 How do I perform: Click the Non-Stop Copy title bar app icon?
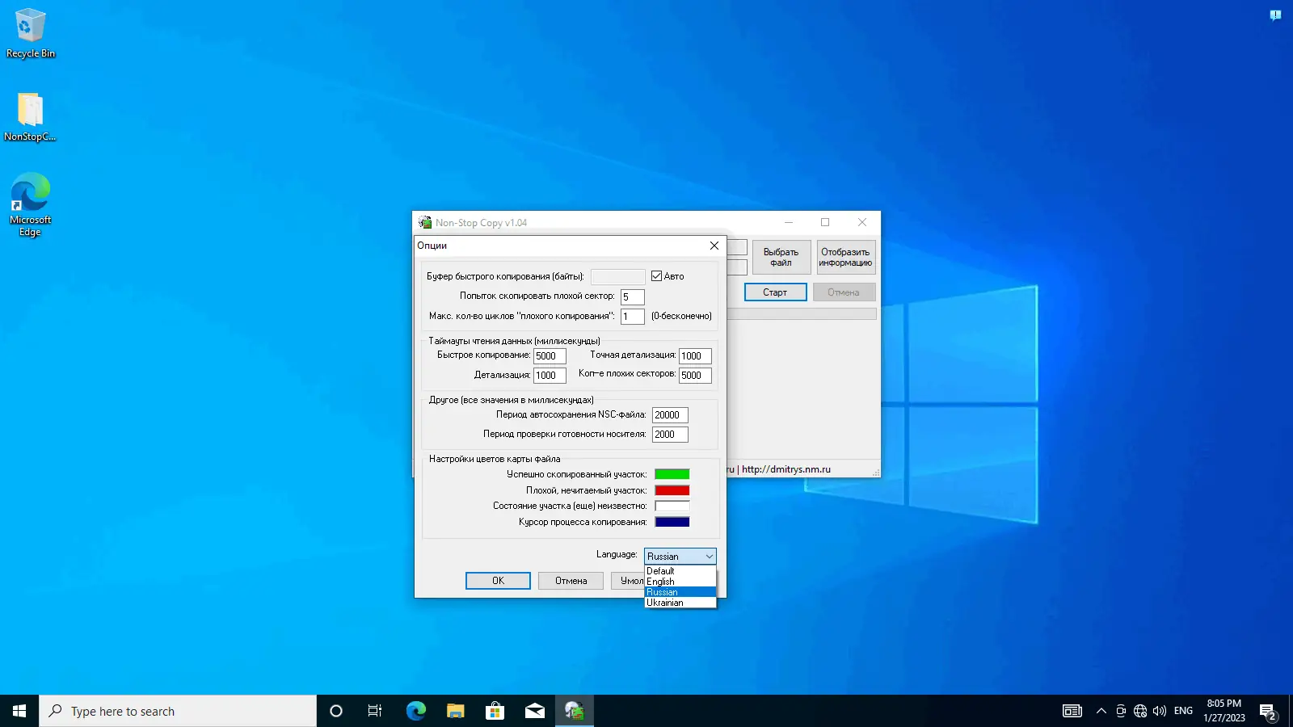pos(425,222)
